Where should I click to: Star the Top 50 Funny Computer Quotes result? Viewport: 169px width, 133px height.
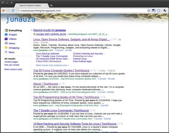click(91, 70)
